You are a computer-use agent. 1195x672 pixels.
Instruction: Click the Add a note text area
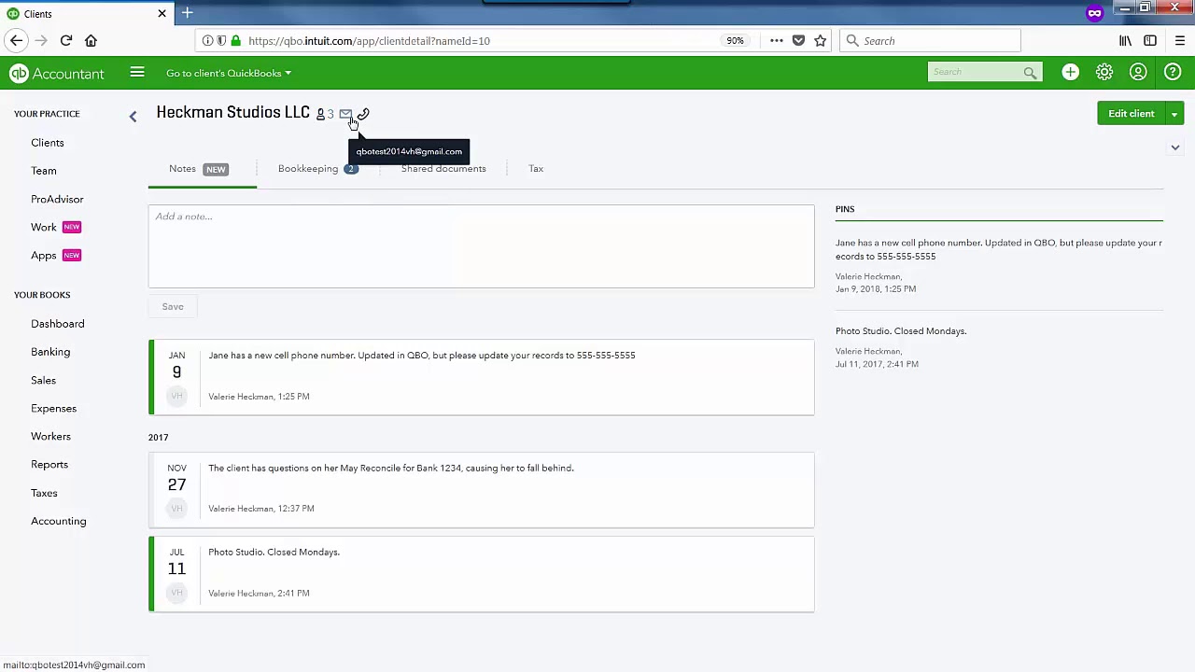[481, 246]
